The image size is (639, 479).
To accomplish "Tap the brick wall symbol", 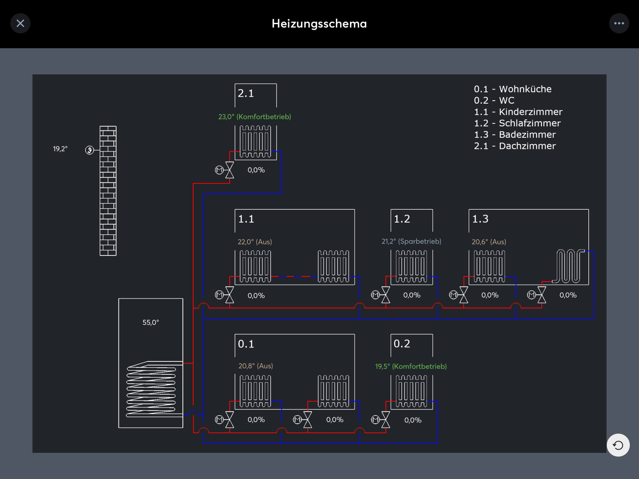I will (x=108, y=191).
